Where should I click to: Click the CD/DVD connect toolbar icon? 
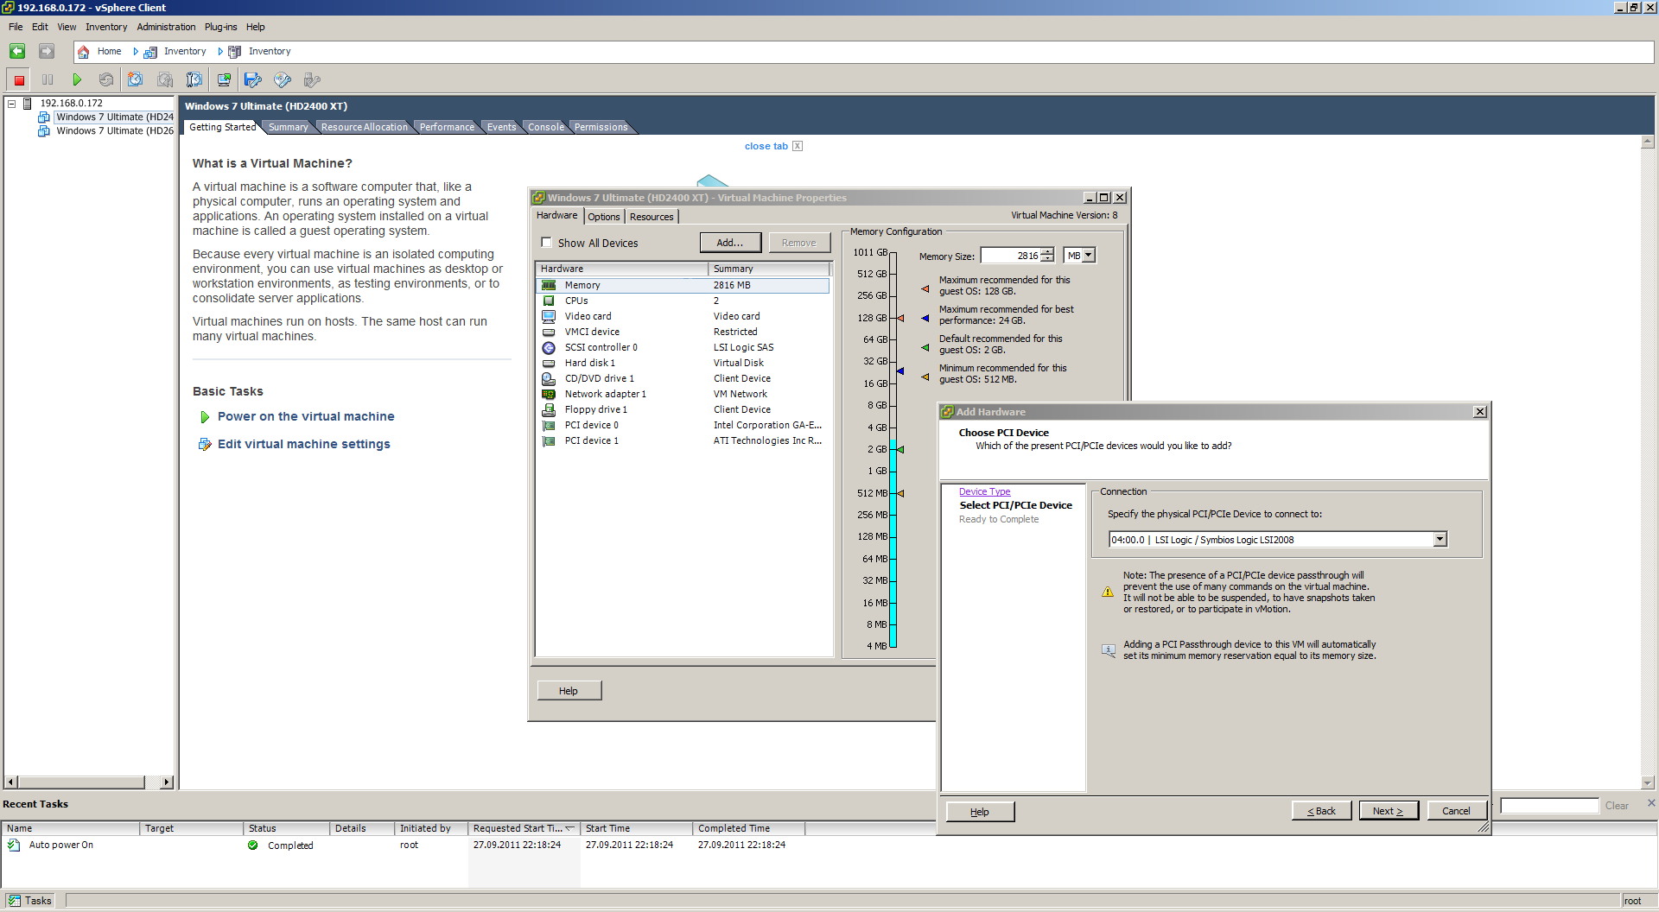(x=283, y=80)
